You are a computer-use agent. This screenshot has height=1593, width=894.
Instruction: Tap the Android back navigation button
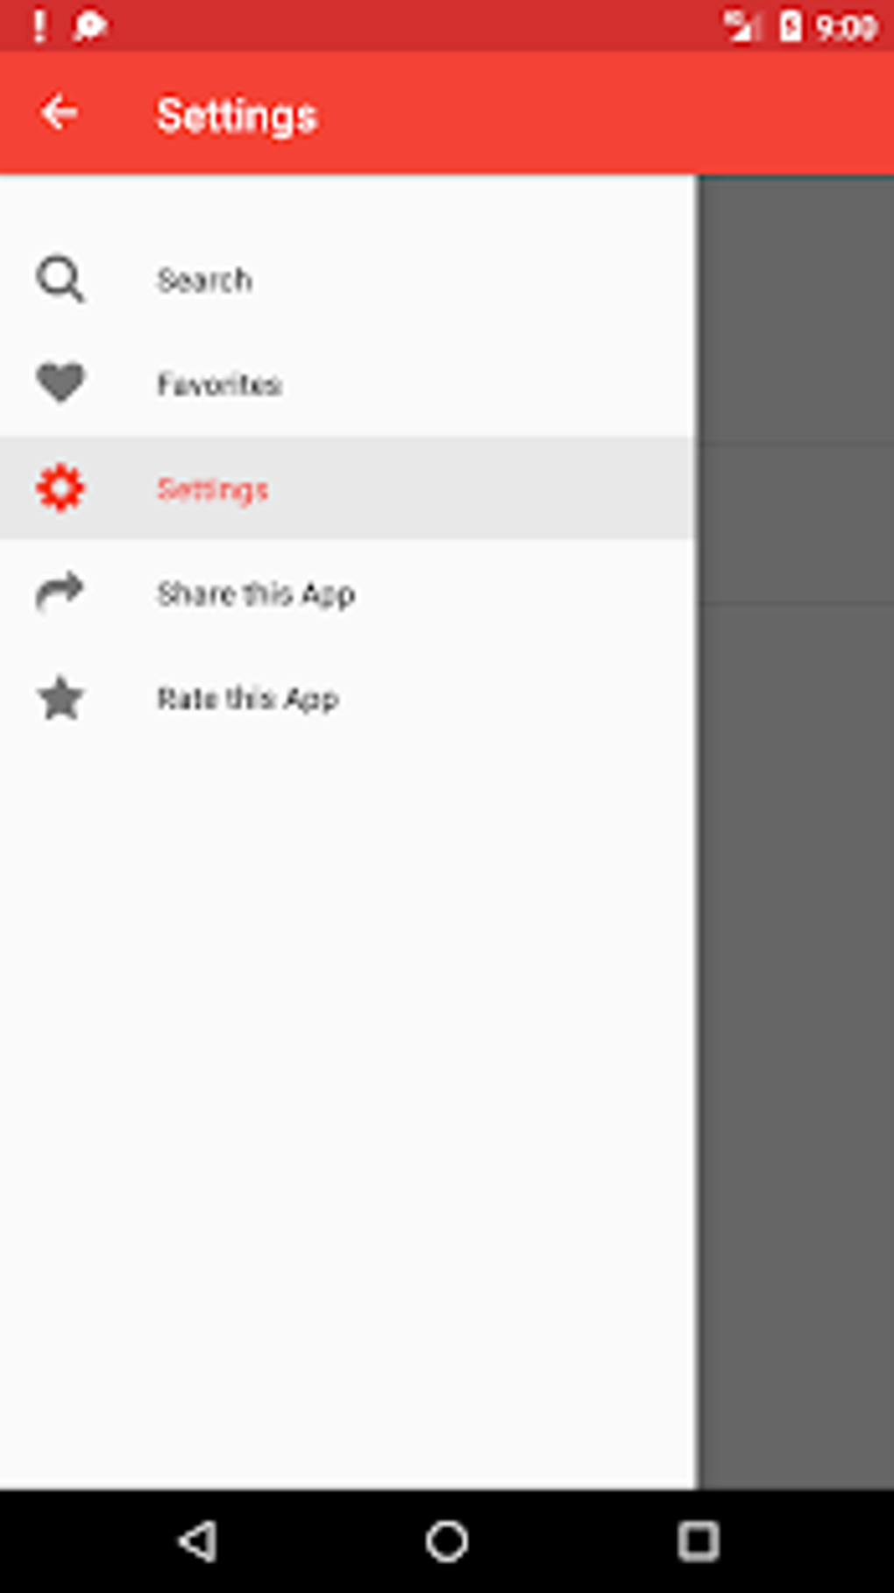pyautogui.click(x=198, y=1540)
